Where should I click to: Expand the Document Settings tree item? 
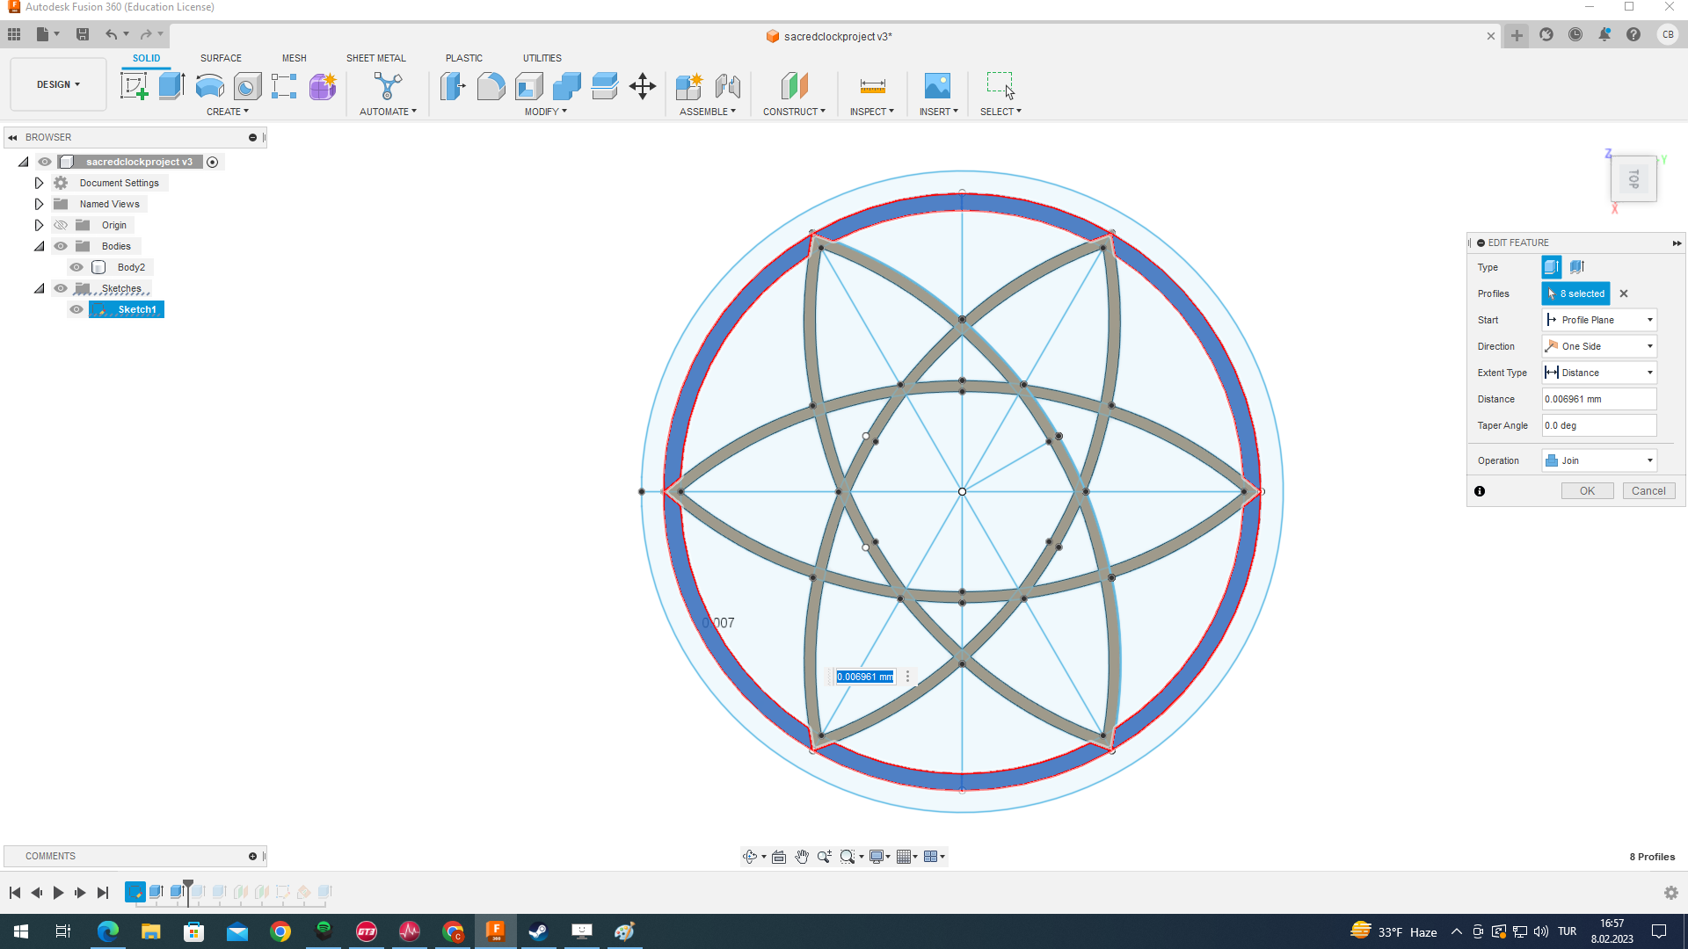click(x=39, y=183)
